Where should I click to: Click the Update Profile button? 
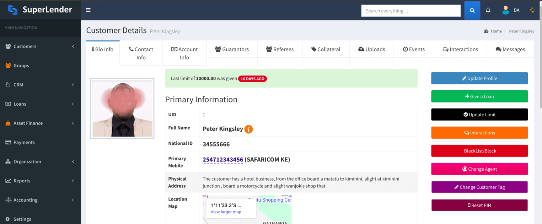tap(479, 78)
